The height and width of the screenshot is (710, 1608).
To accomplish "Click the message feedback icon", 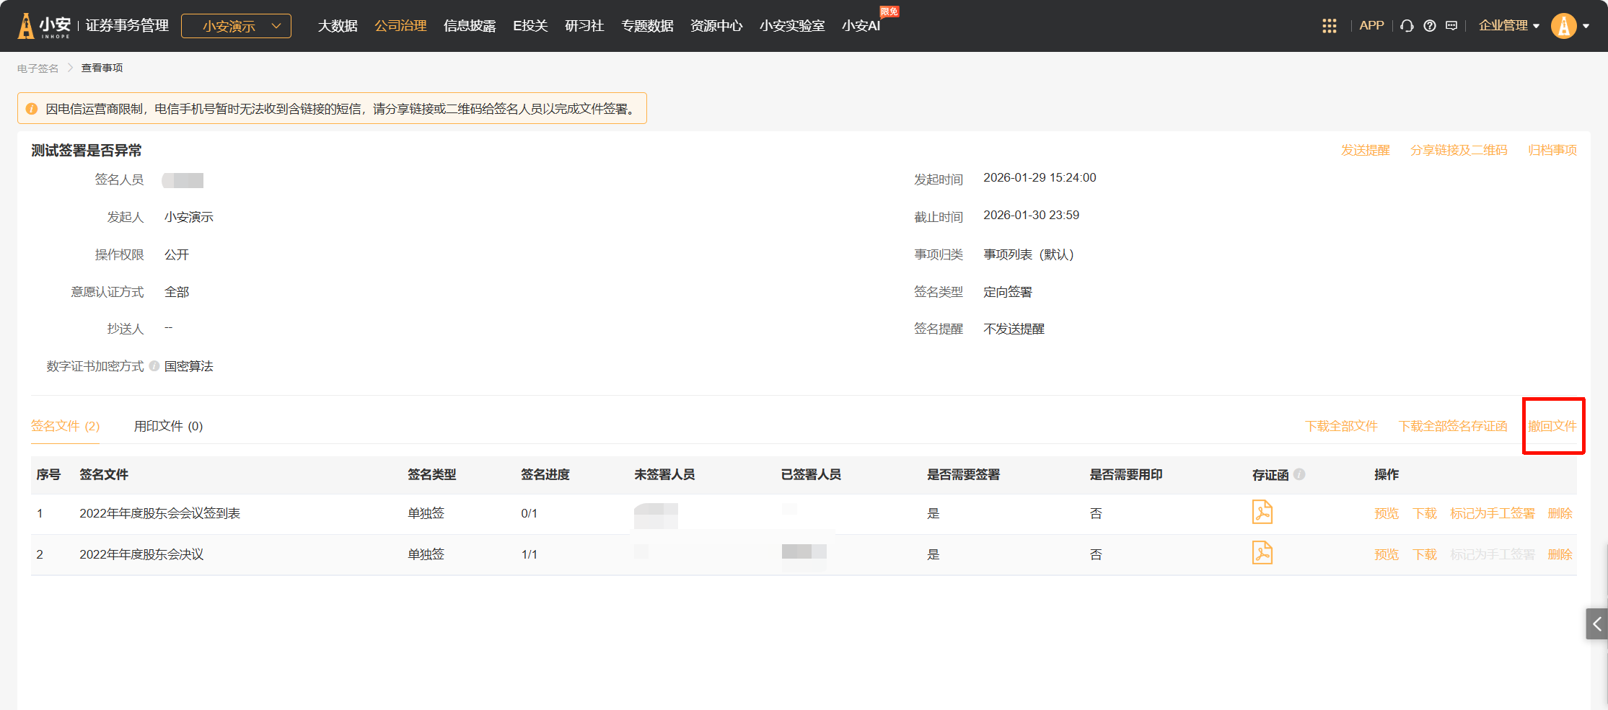I will click(1451, 26).
